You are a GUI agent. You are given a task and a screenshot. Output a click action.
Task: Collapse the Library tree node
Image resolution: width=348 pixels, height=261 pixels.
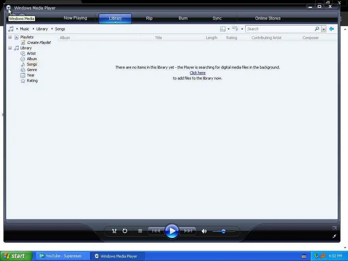click(10, 48)
